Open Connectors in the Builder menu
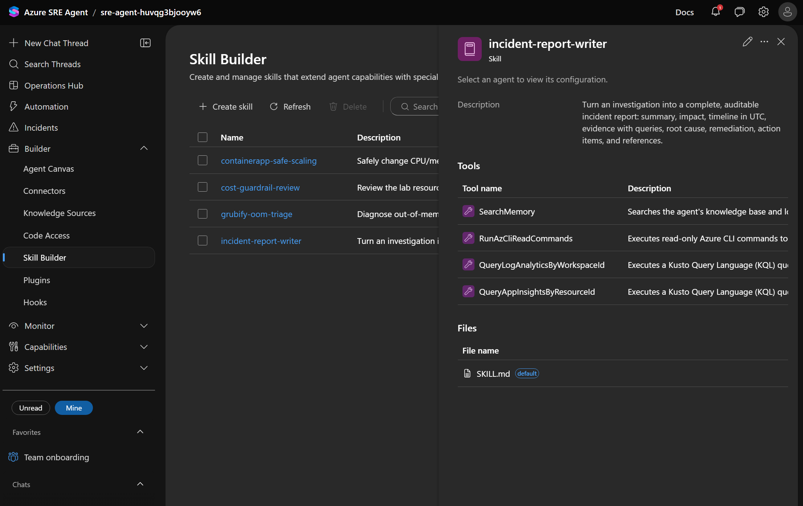Image resolution: width=803 pixels, height=506 pixels. (44, 191)
